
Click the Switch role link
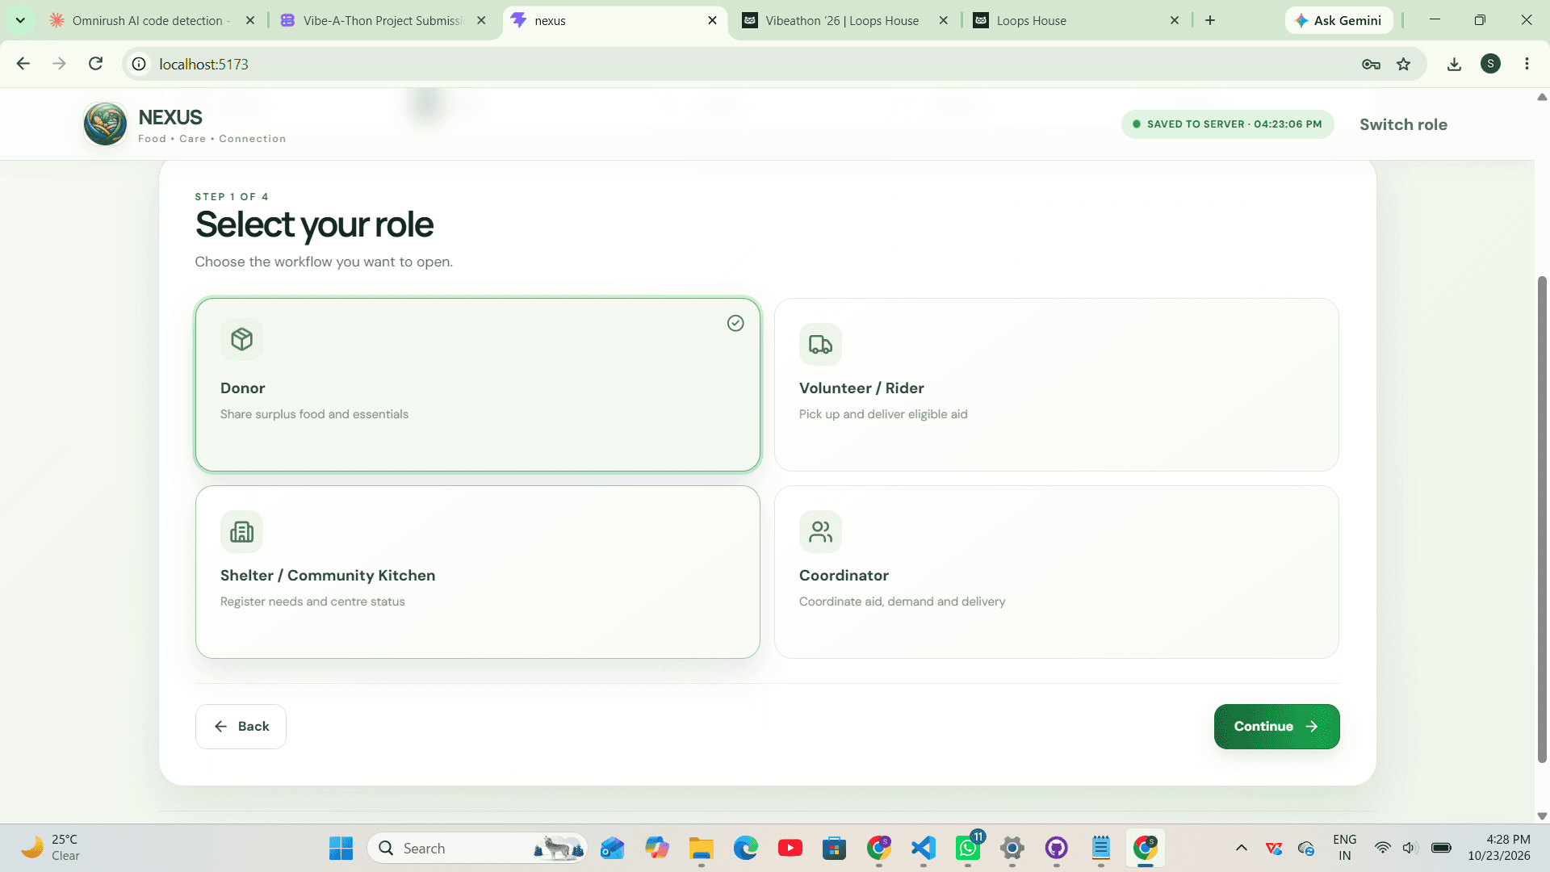coord(1403,125)
